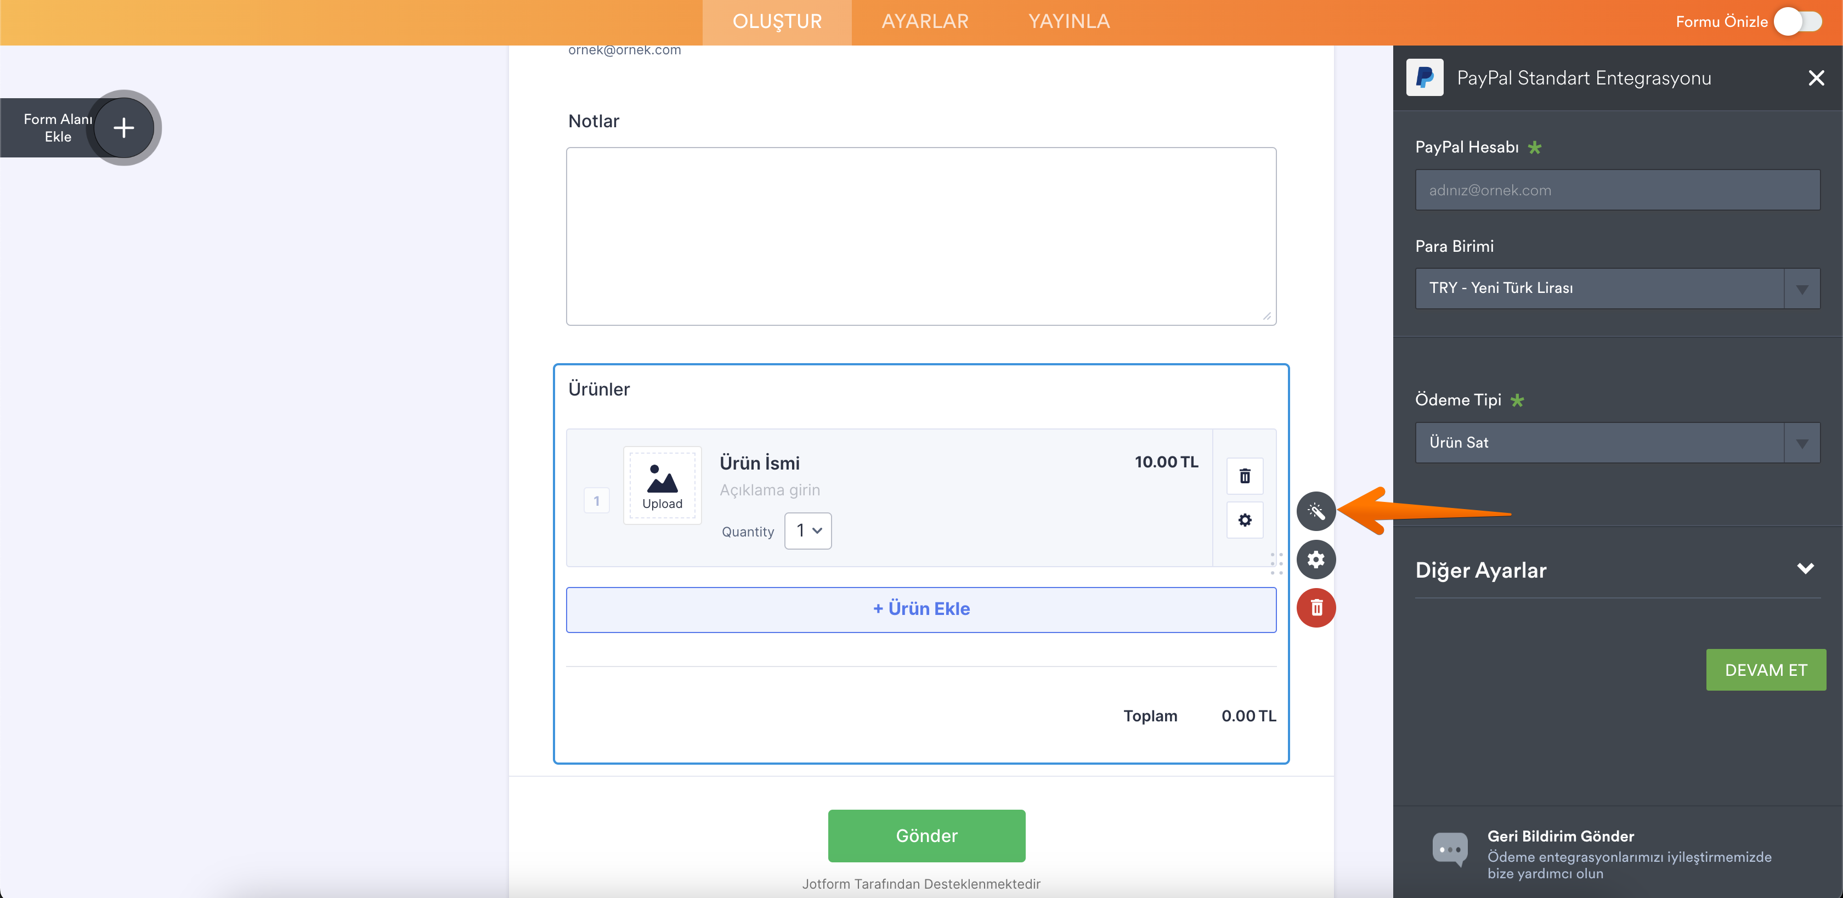Screen dimensions: 1843x898
Task: Expand the Diğer Ayarlar section
Action: (1805, 569)
